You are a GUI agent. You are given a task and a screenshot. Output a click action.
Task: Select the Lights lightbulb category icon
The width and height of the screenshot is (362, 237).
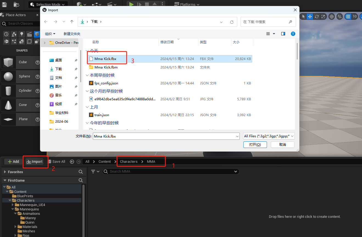coord(21,34)
